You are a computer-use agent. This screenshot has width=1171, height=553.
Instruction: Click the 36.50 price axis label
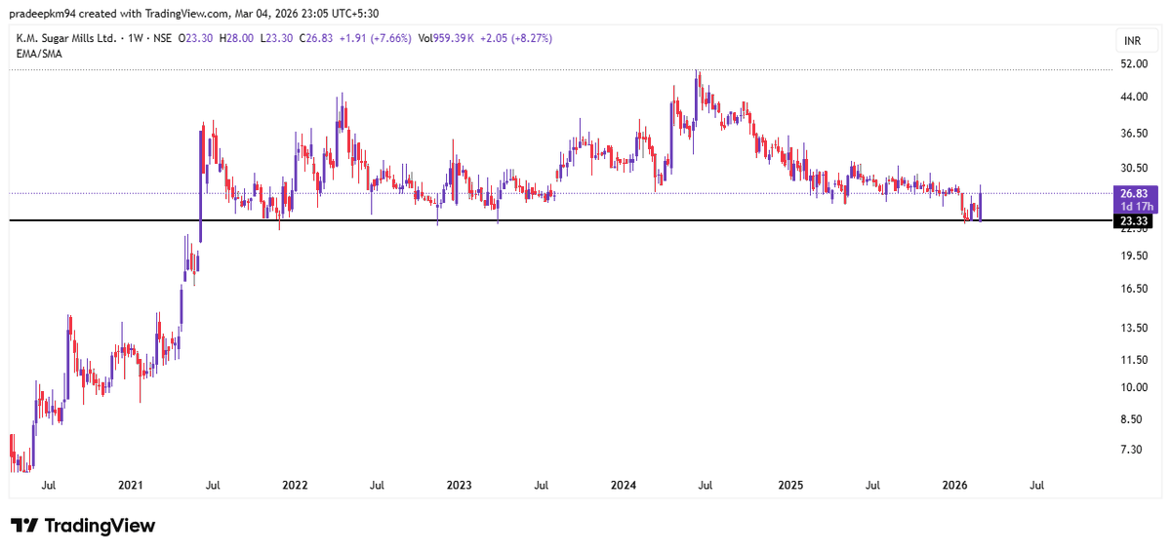point(1133,134)
